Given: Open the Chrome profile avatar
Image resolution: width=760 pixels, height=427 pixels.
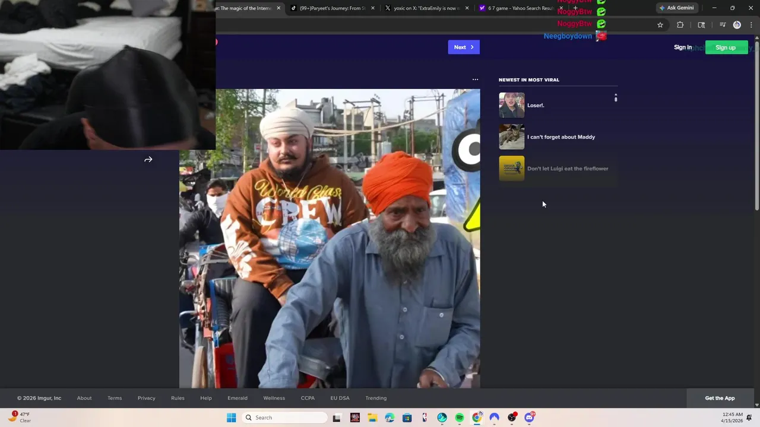Looking at the screenshot, I should coord(737,25).
